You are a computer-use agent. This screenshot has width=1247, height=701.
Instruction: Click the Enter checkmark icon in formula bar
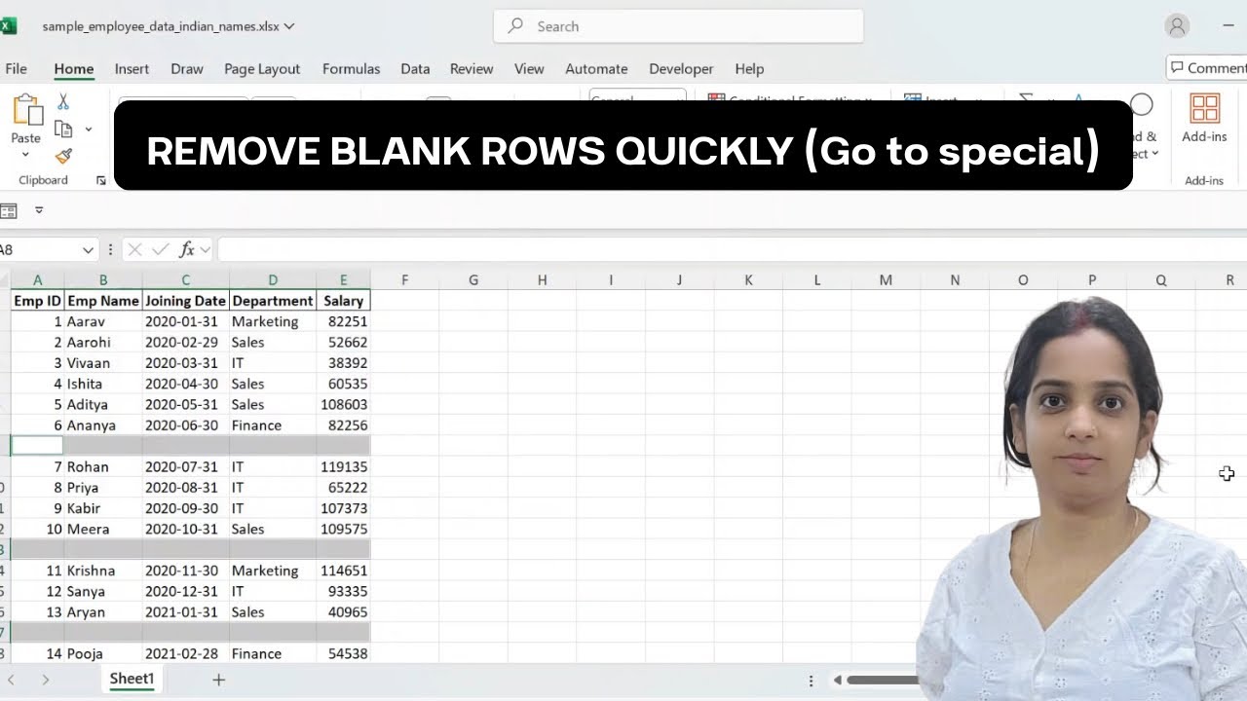[x=161, y=250]
